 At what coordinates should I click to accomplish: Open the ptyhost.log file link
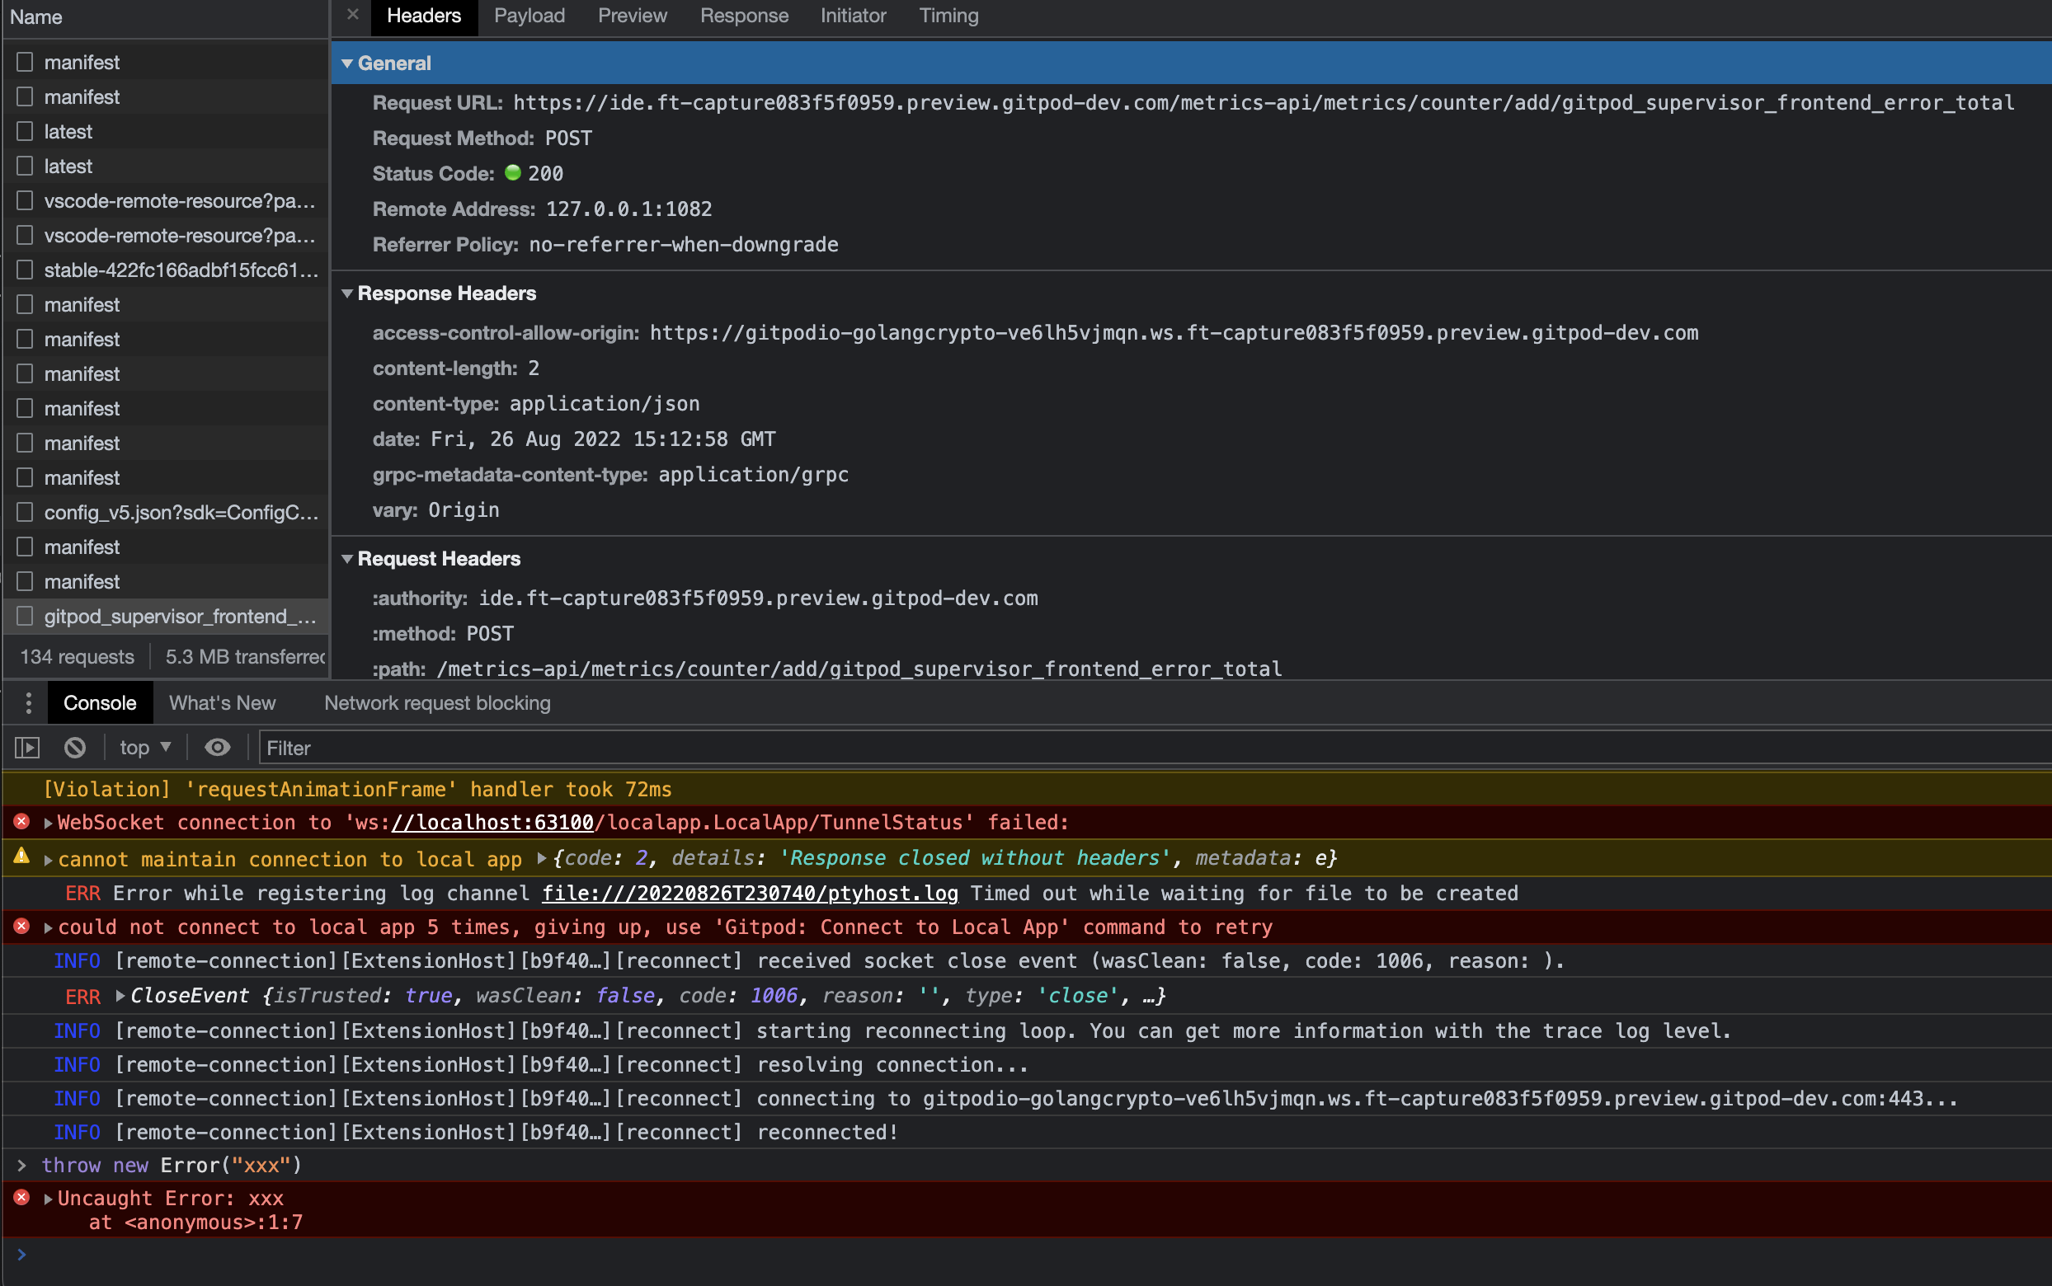pos(750,893)
